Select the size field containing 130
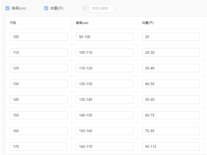 39,84
